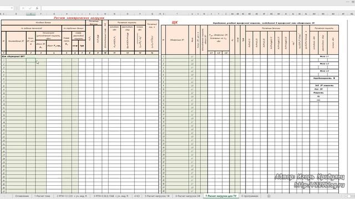Image resolution: width=355 pixels, height=199 pixels.
Task: Click the highlighted column header above the active cell
Action: click(31, 14)
